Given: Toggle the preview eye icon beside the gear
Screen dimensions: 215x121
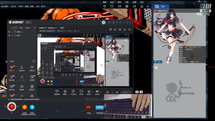Looking at the screenshot, I should [x=112, y=92].
